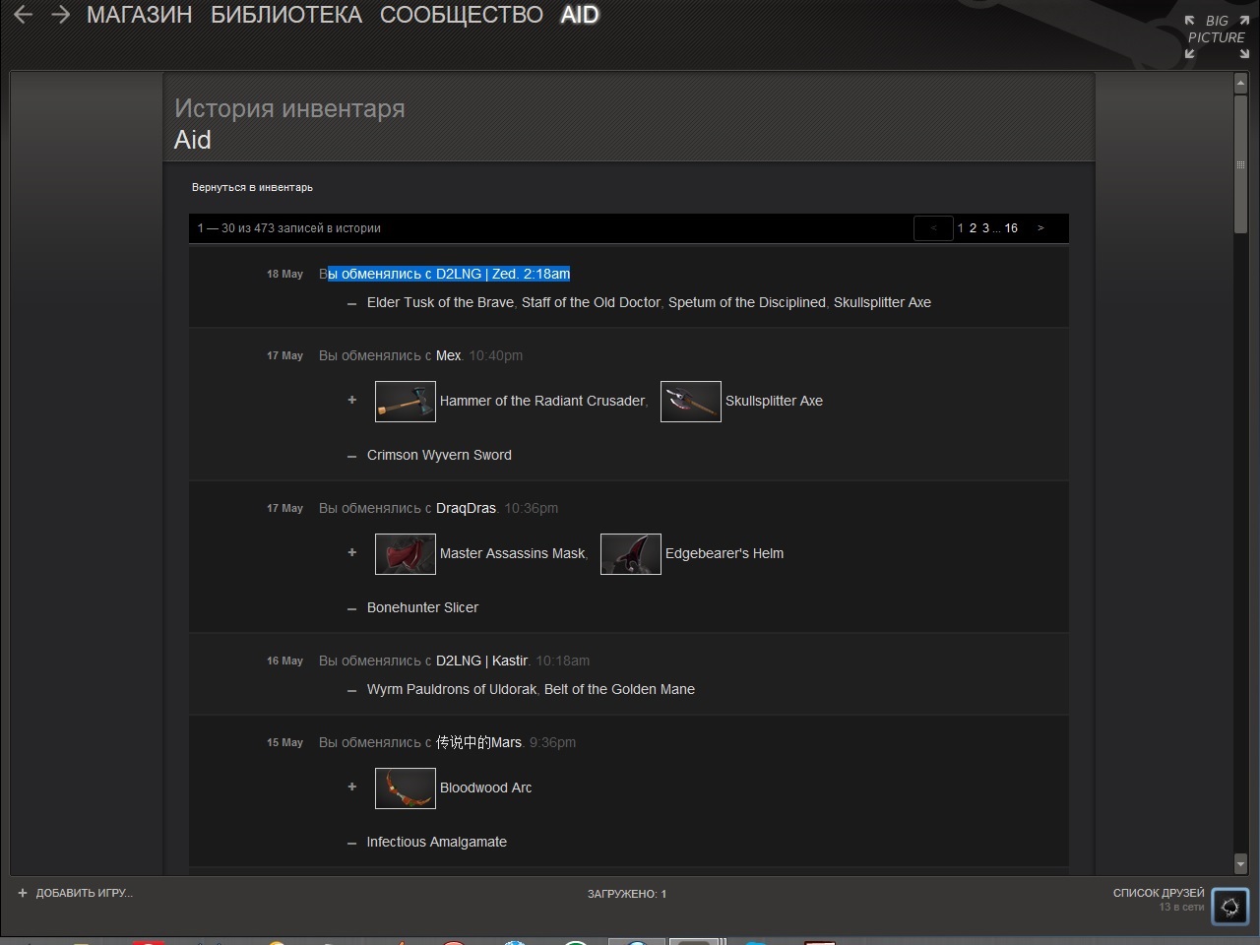This screenshot has height=945, width=1260.
Task: Select Skullsplitter Axe in 18 May trade
Action: click(x=882, y=302)
